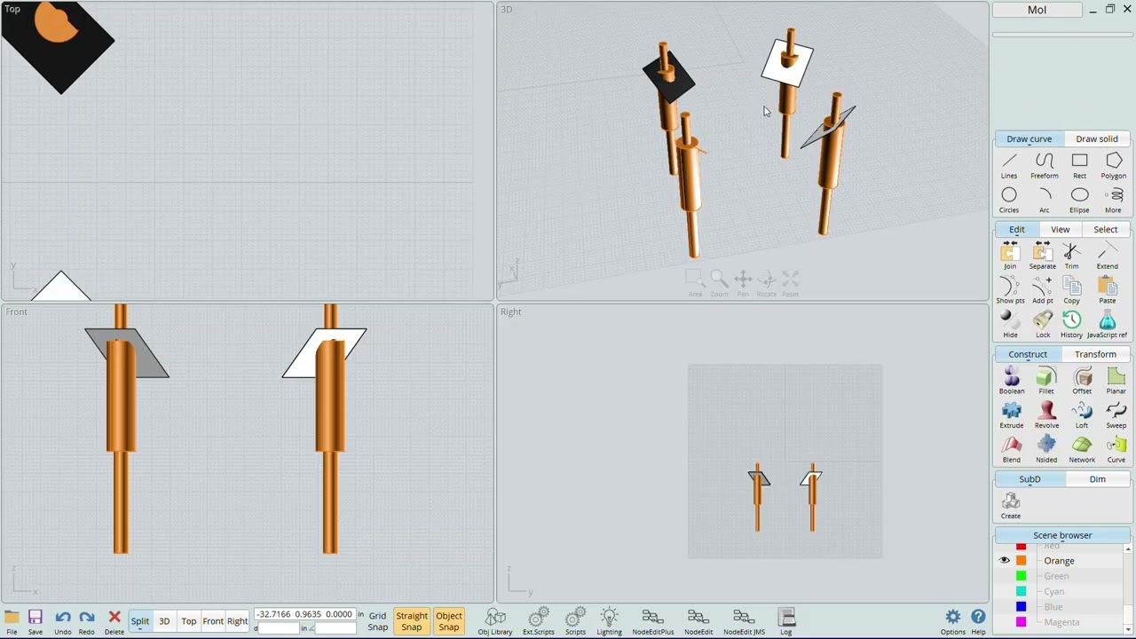Choose the Ellipse tool
Viewport: 1136px width, 639px height.
click(x=1079, y=201)
